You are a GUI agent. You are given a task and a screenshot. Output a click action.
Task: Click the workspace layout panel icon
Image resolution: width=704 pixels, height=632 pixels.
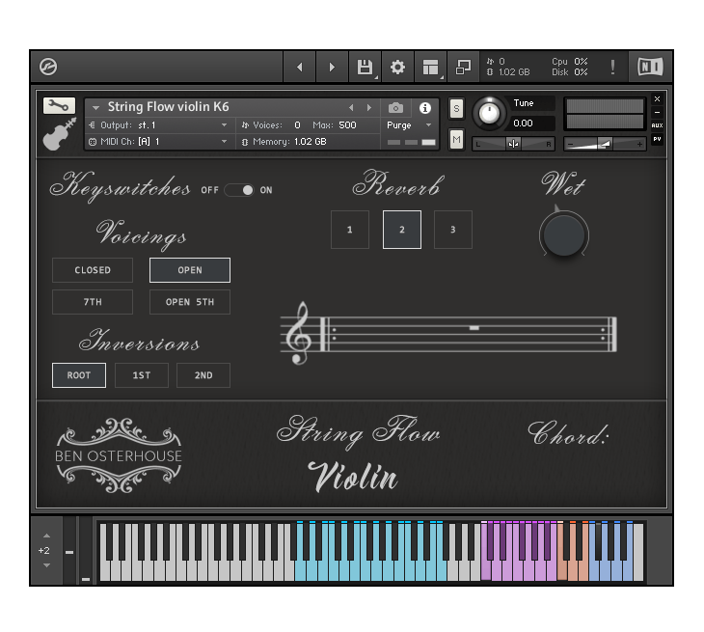430,68
